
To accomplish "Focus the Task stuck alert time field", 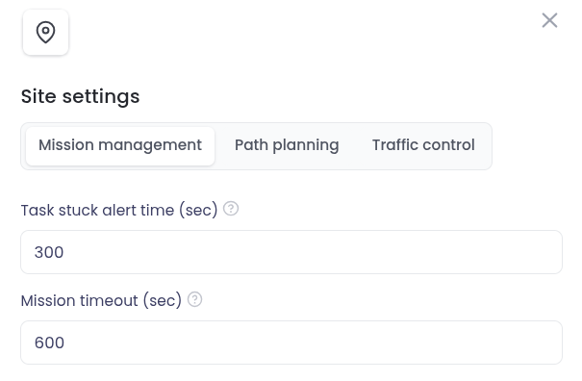I will pos(291,252).
